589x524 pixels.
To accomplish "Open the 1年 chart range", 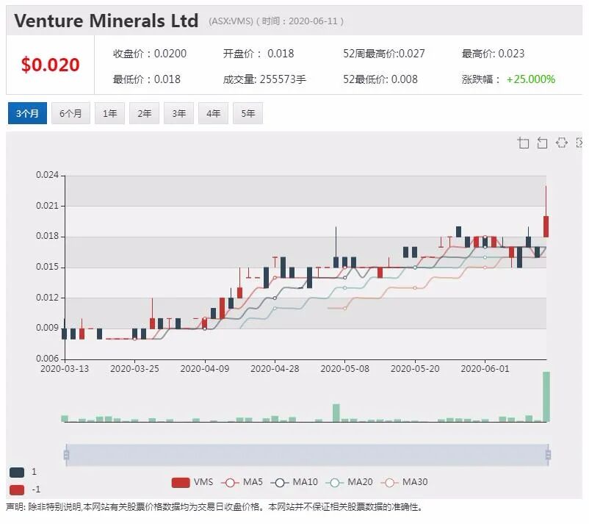I will pyautogui.click(x=109, y=113).
